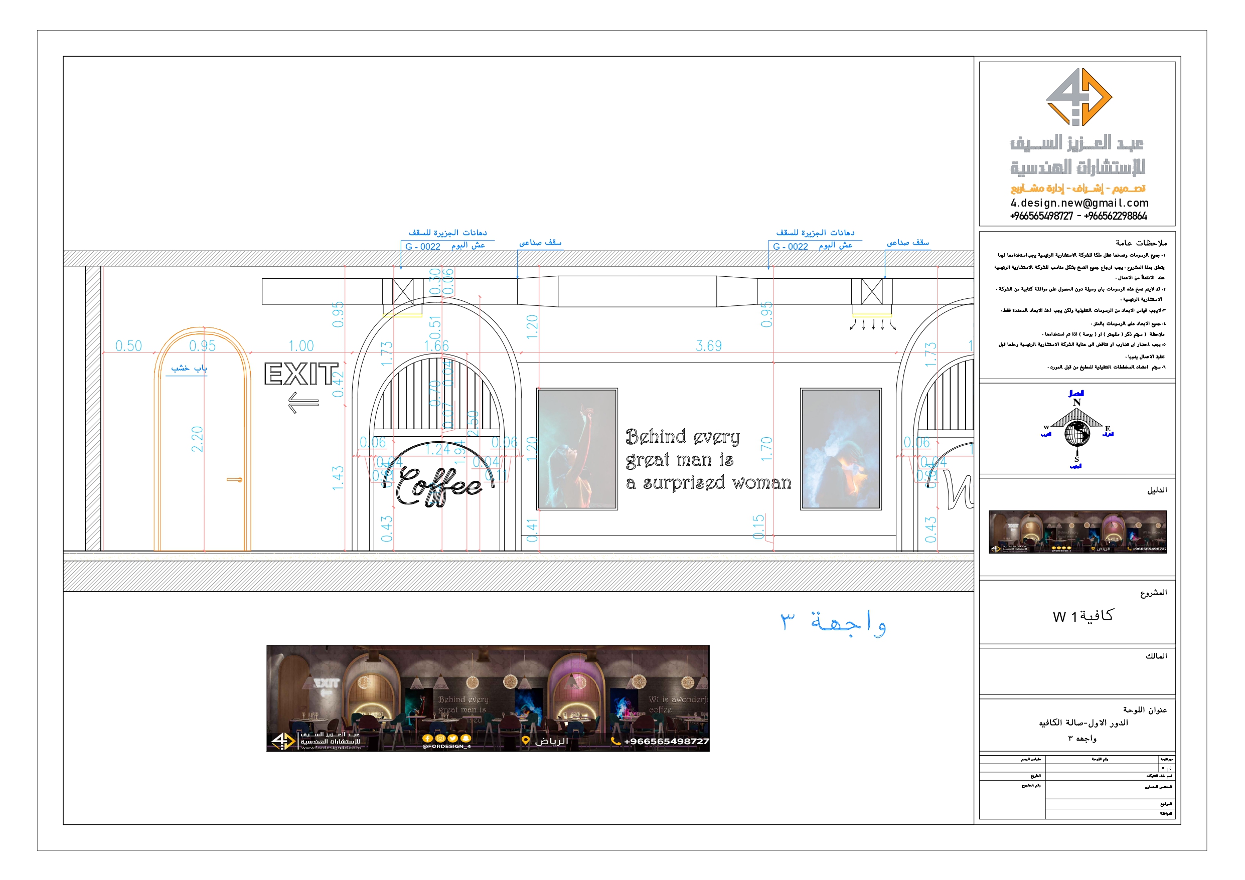This screenshot has width=1245, height=880.
Task: Click the 3.69 horizontal dimension
Action: coord(709,345)
